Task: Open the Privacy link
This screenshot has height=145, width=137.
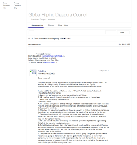Action: click(16, 3)
